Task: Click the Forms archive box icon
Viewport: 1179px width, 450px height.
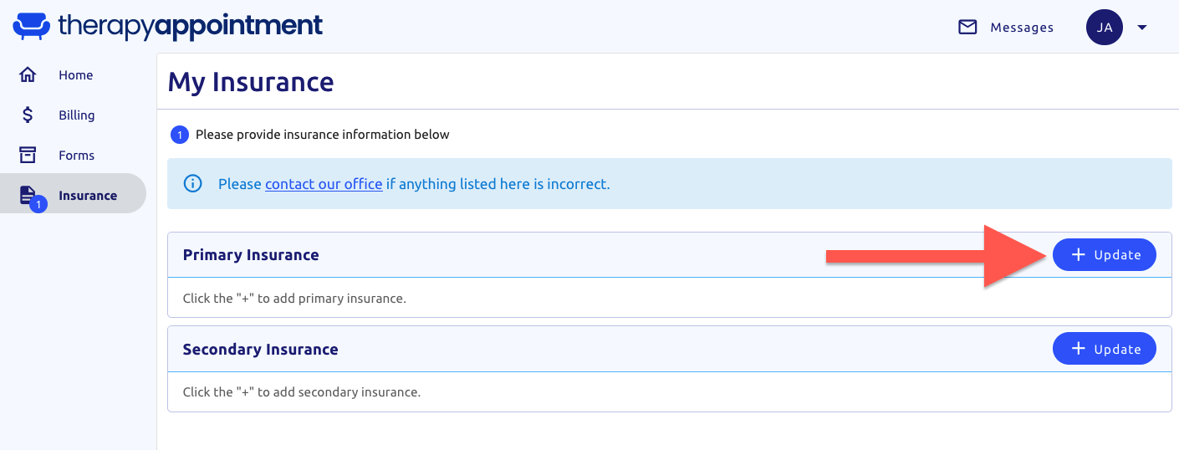Action: [28, 155]
